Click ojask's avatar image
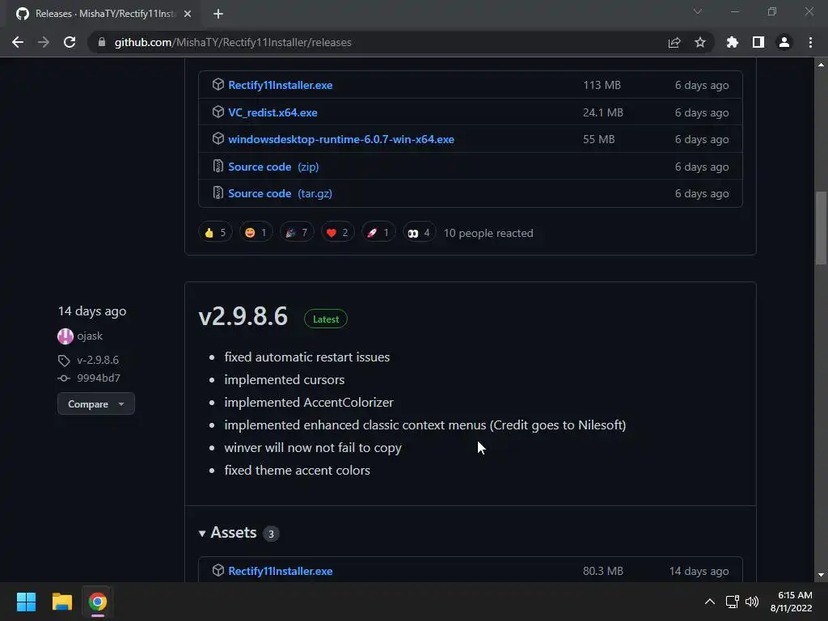Viewport: 828px width, 621px height. pyautogui.click(x=65, y=336)
